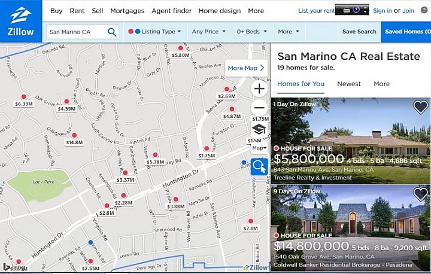Zoom out the map with minus button
Image resolution: width=431 pixels, height=274 pixels.
point(259,108)
